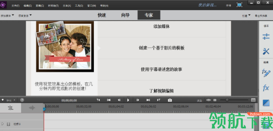The width and height of the screenshot is (273, 131).
Task: Open the Effects fx icon
Action: [x=266, y=88]
